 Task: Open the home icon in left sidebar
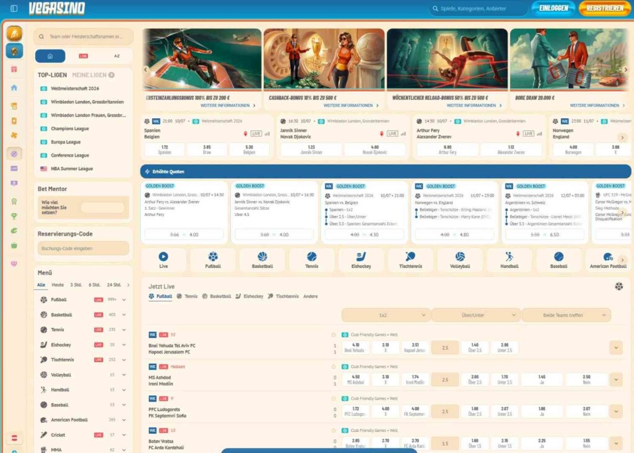pos(14,88)
